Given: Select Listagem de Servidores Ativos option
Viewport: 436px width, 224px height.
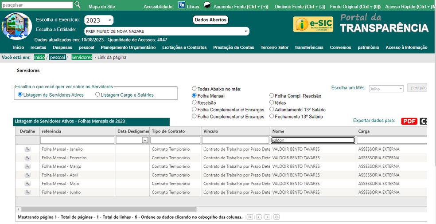Looking at the screenshot, I should pyautogui.click(x=20, y=94).
